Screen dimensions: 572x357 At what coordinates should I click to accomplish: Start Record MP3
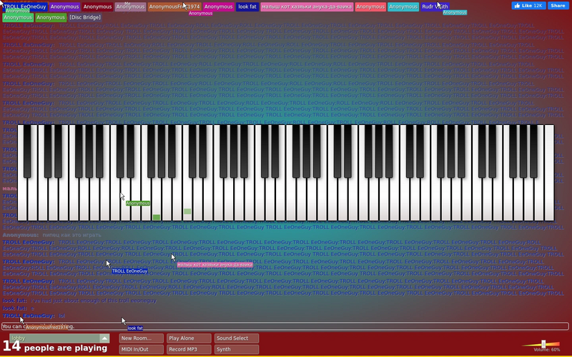tap(189, 349)
